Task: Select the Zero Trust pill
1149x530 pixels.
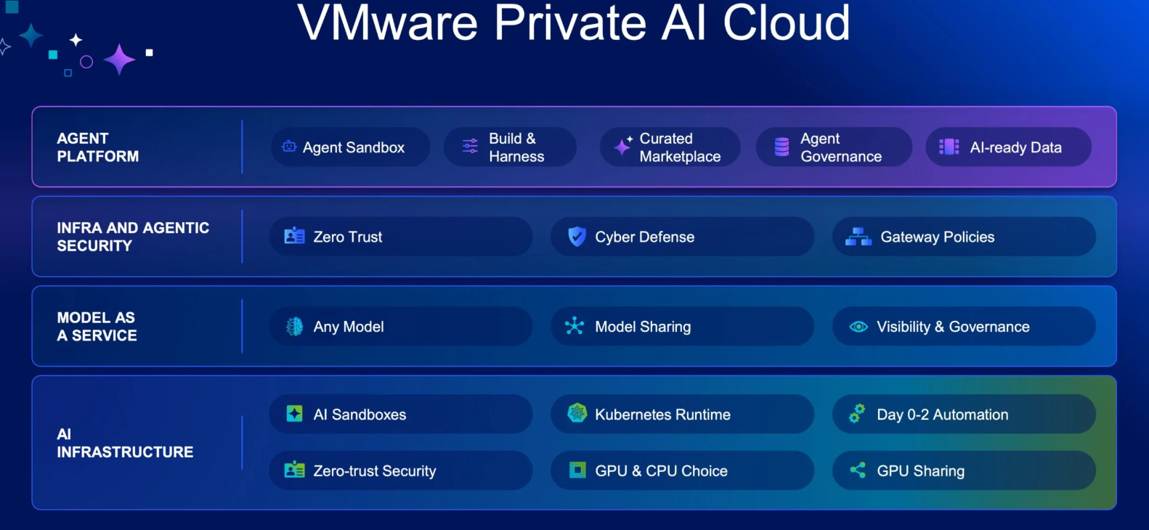Action: (401, 237)
